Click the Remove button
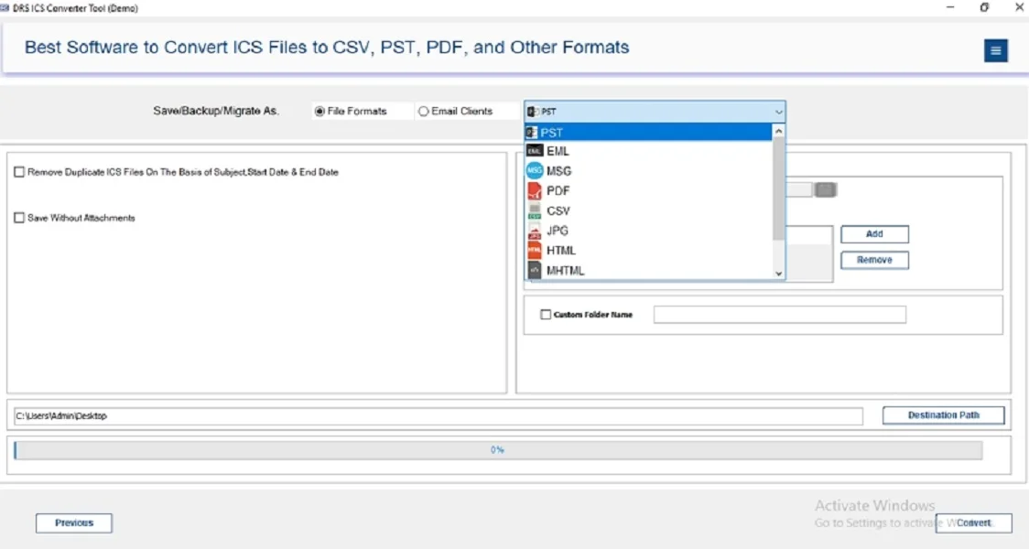Screen dimensions: 1029x549 pos(874,261)
